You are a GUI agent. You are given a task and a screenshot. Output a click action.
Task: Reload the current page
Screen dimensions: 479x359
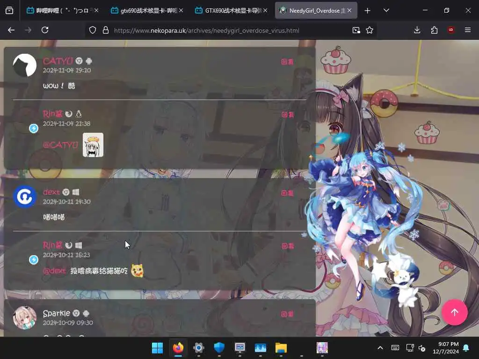pyautogui.click(x=45, y=30)
